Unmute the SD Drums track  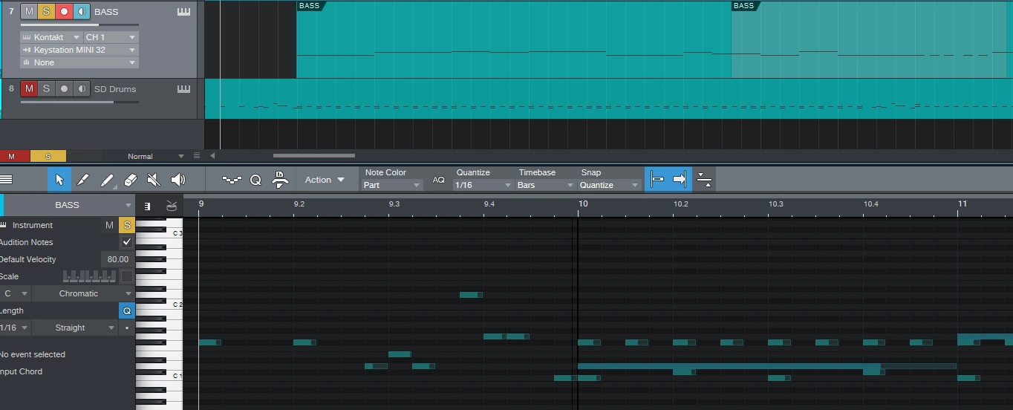(x=29, y=89)
